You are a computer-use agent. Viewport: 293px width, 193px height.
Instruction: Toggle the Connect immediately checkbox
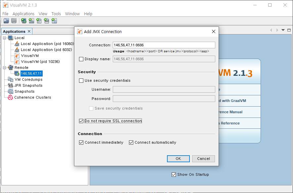click(x=81, y=142)
